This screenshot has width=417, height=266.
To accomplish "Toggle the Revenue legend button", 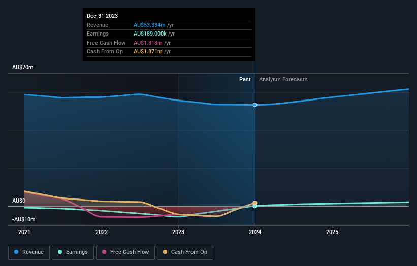I will pyautogui.click(x=29, y=252).
